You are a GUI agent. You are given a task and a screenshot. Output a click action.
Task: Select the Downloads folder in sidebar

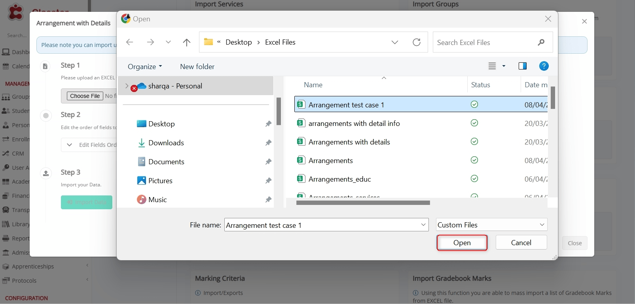[166, 143]
